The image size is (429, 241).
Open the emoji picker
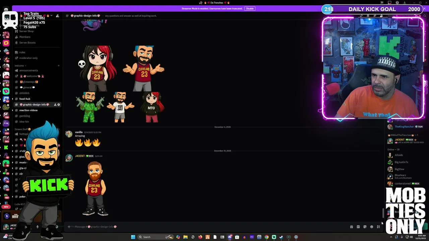pyautogui.click(x=372, y=227)
